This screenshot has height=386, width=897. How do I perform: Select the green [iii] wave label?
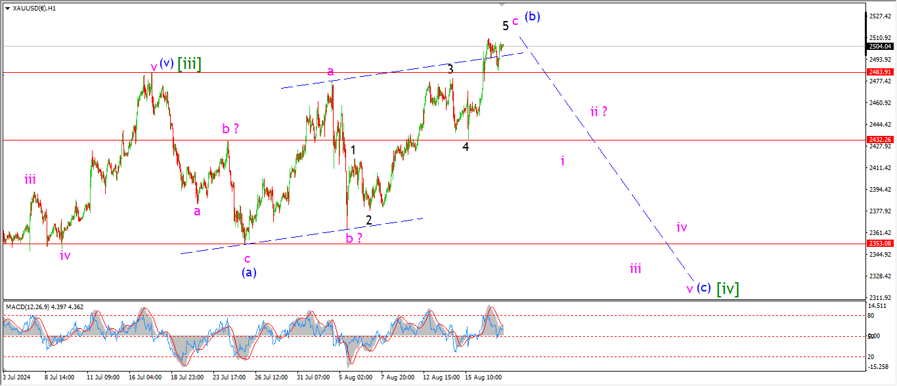pos(189,64)
